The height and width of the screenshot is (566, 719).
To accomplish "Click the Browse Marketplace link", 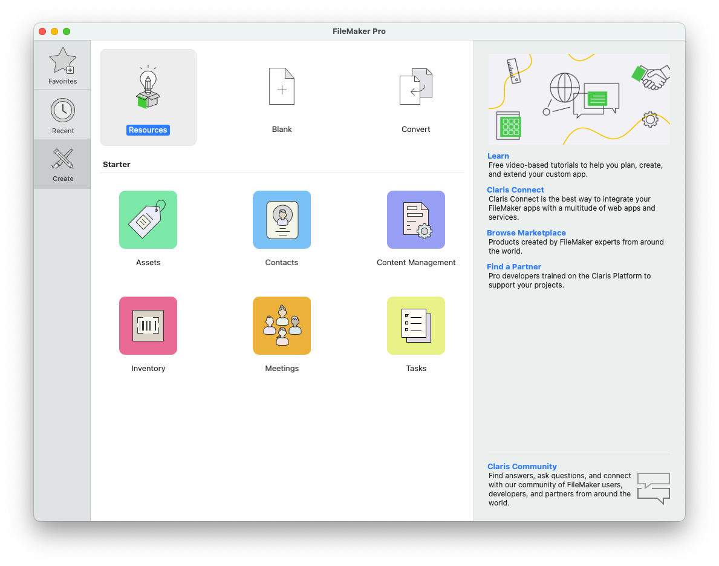I will click(x=526, y=232).
